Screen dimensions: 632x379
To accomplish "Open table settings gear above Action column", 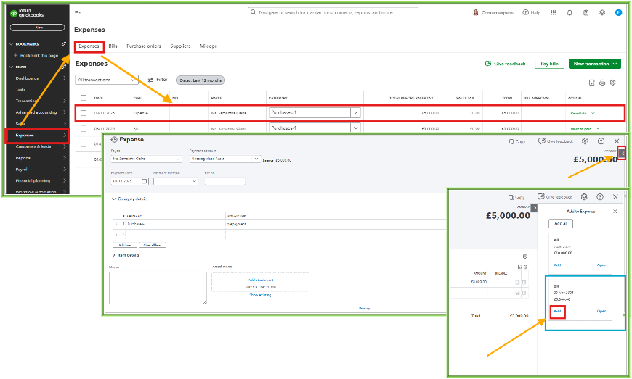I will 612,83.
